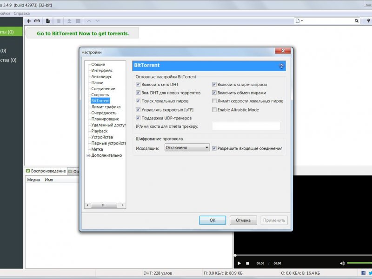
Task: Open the search provider page-icon dropdown
Action: coord(299,21)
